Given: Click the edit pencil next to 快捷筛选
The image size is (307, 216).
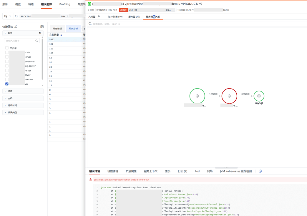Looking at the screenshot, I should coord(16,27).
